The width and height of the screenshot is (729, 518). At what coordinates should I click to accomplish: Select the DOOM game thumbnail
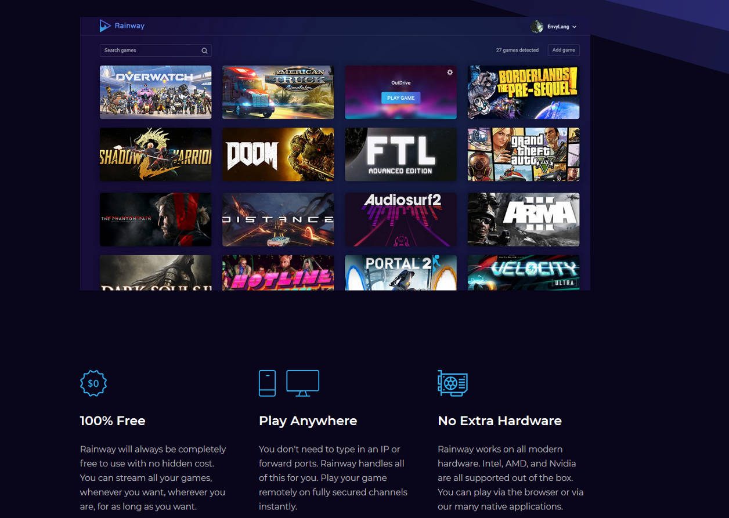[x=278, y=155]
